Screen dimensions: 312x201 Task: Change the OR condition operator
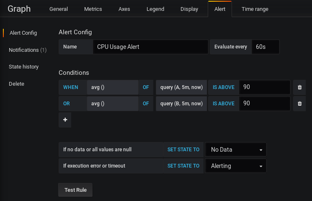click(x=67, y=104)
